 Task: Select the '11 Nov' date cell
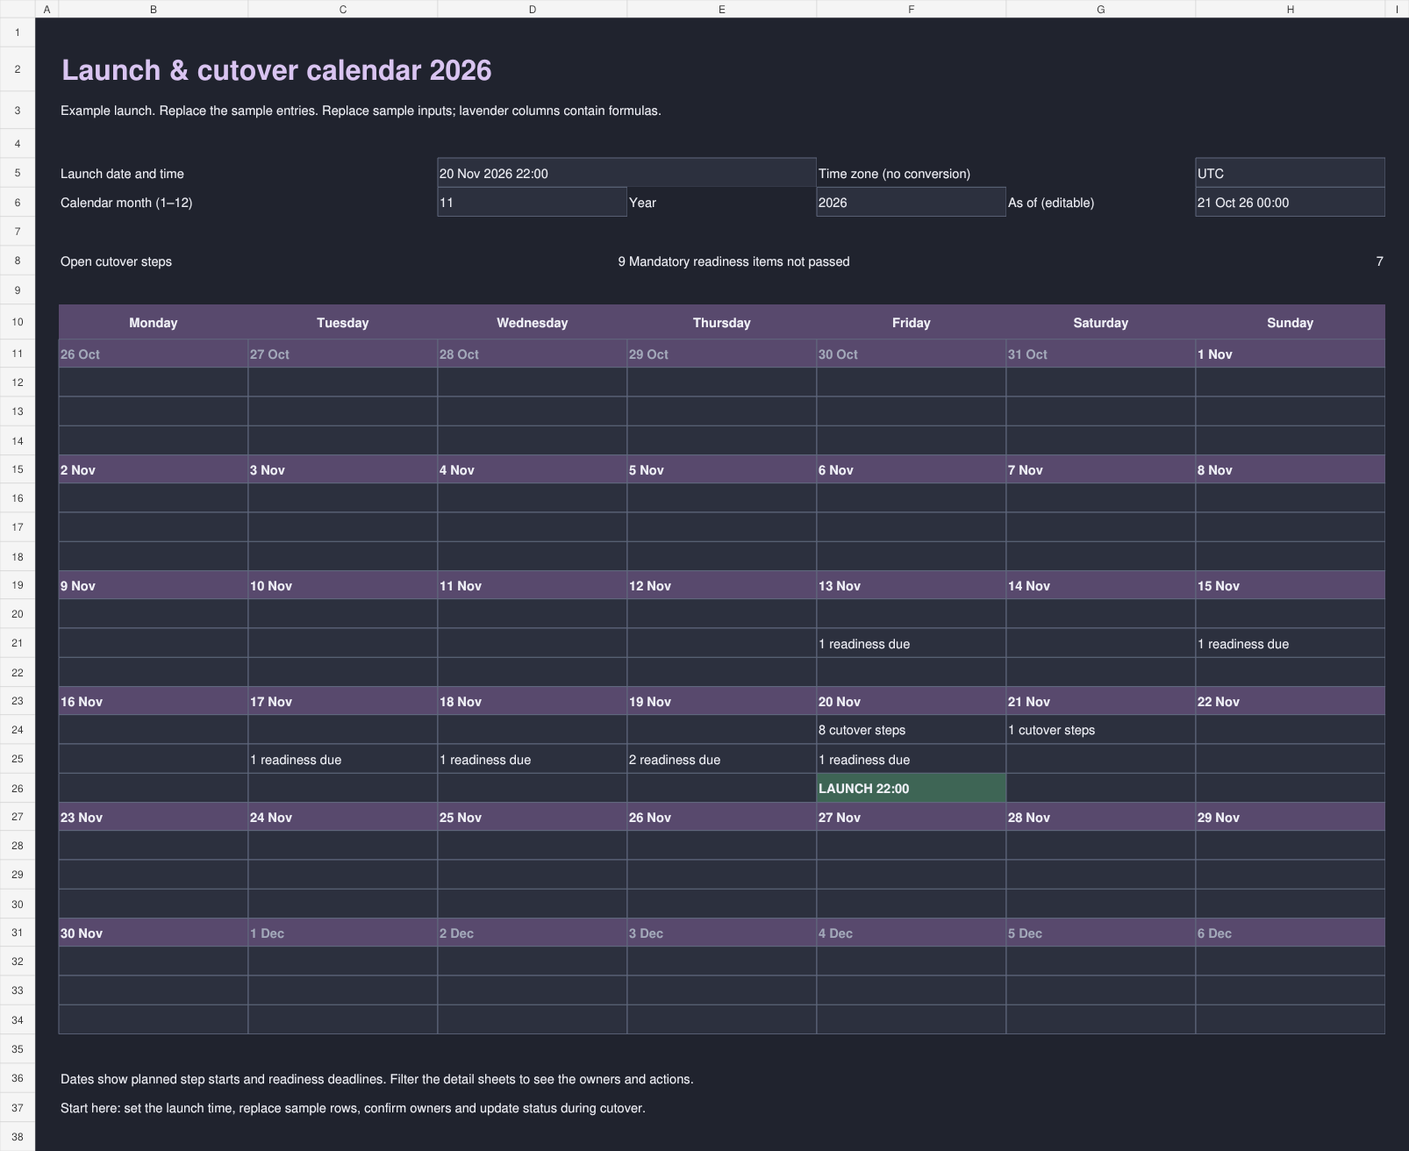click(533, 585)
